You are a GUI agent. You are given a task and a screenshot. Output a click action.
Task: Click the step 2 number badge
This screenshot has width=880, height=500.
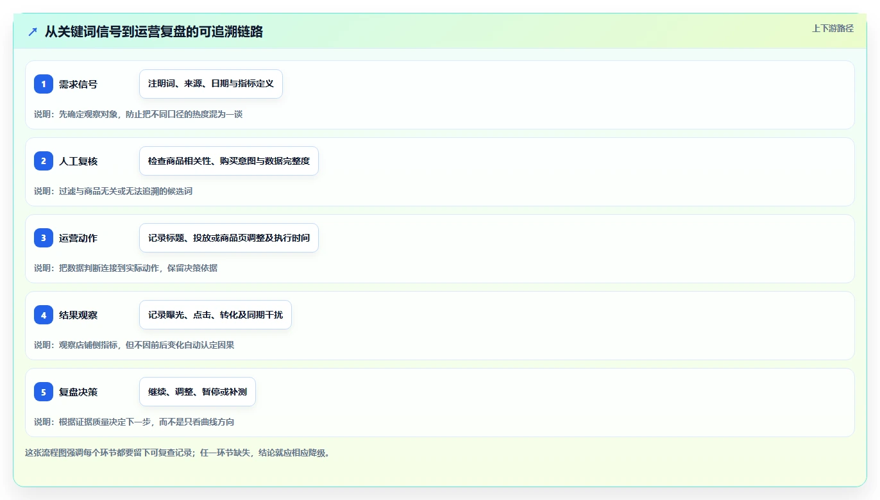pos(44,161)
